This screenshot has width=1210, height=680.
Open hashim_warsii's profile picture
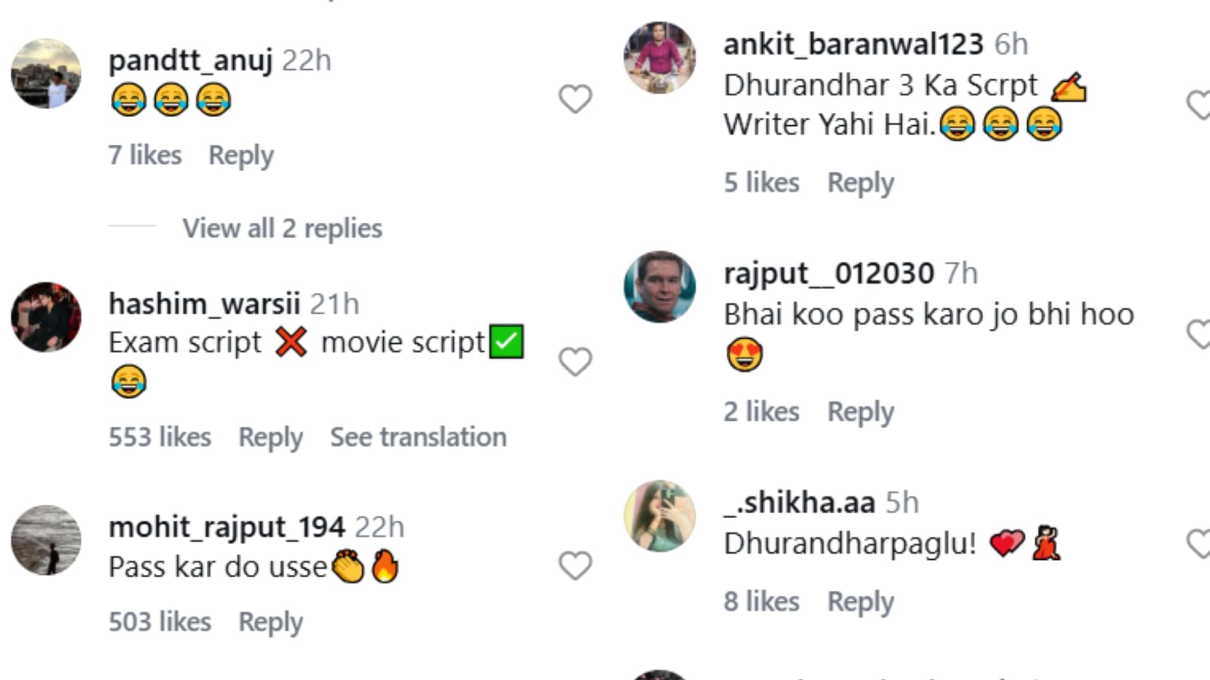46,317
